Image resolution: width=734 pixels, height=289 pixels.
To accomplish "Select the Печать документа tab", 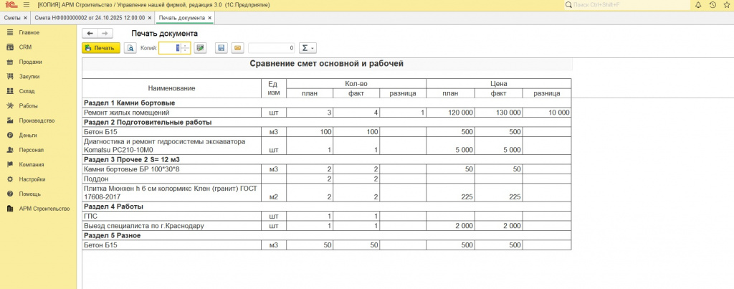I will tap(181, 18).
